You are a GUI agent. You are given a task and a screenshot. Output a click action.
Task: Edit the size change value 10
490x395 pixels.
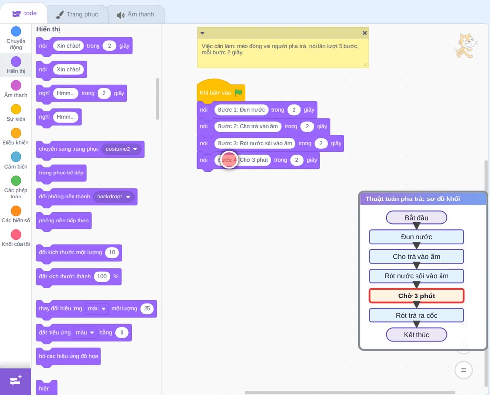(x=112, y=252)
